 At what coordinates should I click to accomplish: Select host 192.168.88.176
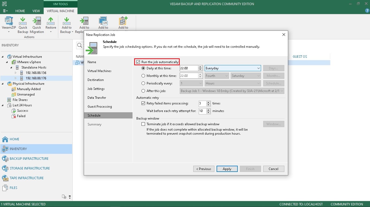click(36, 78)
